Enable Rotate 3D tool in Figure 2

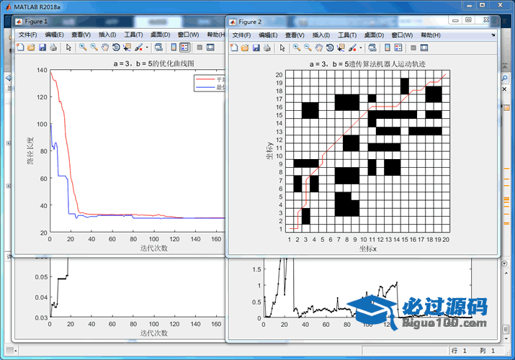tap(330, 48)
